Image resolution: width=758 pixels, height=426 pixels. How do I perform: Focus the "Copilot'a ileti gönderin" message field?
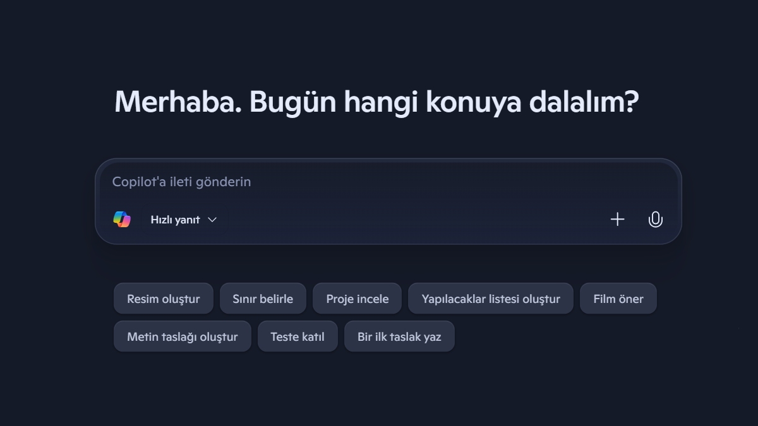[379, 182]
